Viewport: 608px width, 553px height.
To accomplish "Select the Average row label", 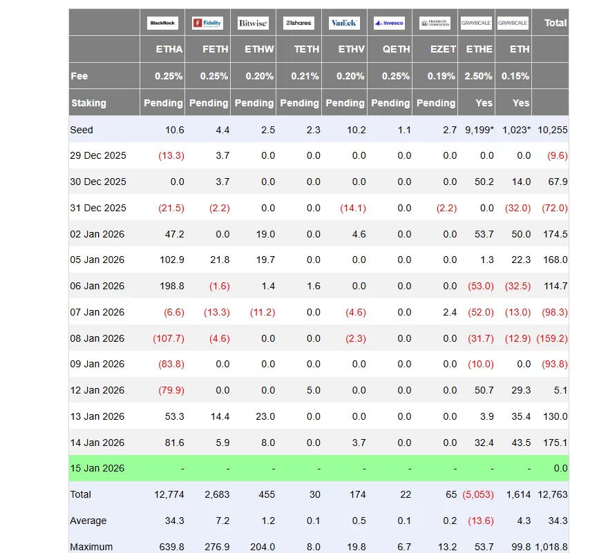I will pos(87,521).
